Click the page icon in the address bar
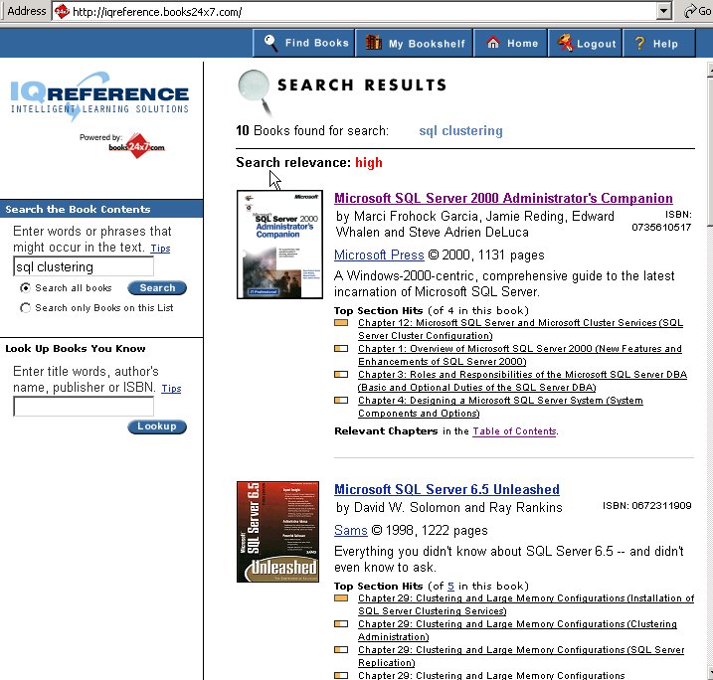 click(62, 11)
